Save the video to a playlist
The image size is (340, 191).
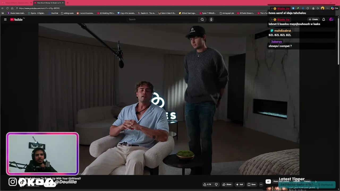252,184
